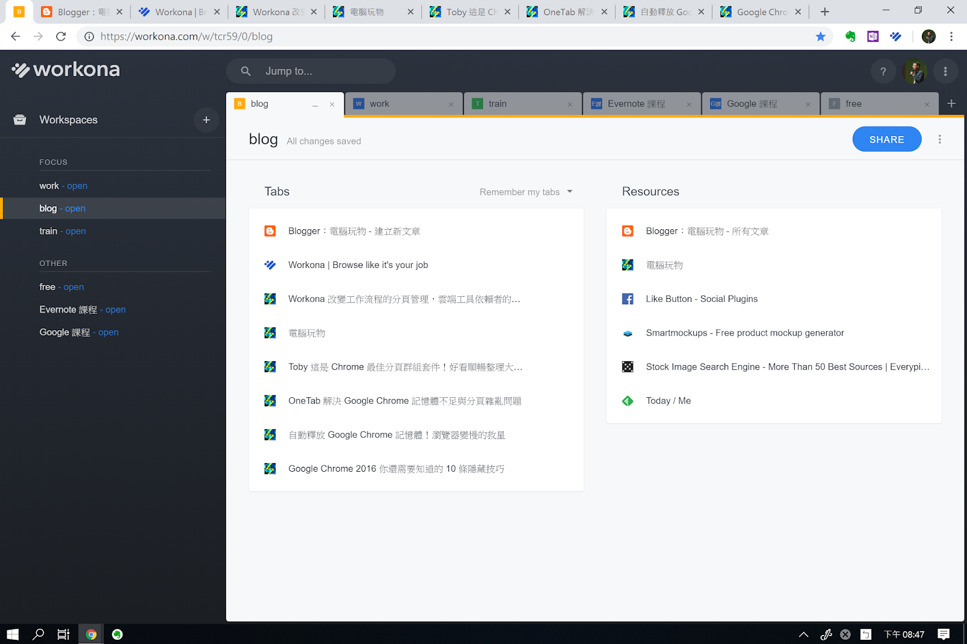
Task: Switch to Chrome tab Toby 這是
Action: (x=470, y=11)
